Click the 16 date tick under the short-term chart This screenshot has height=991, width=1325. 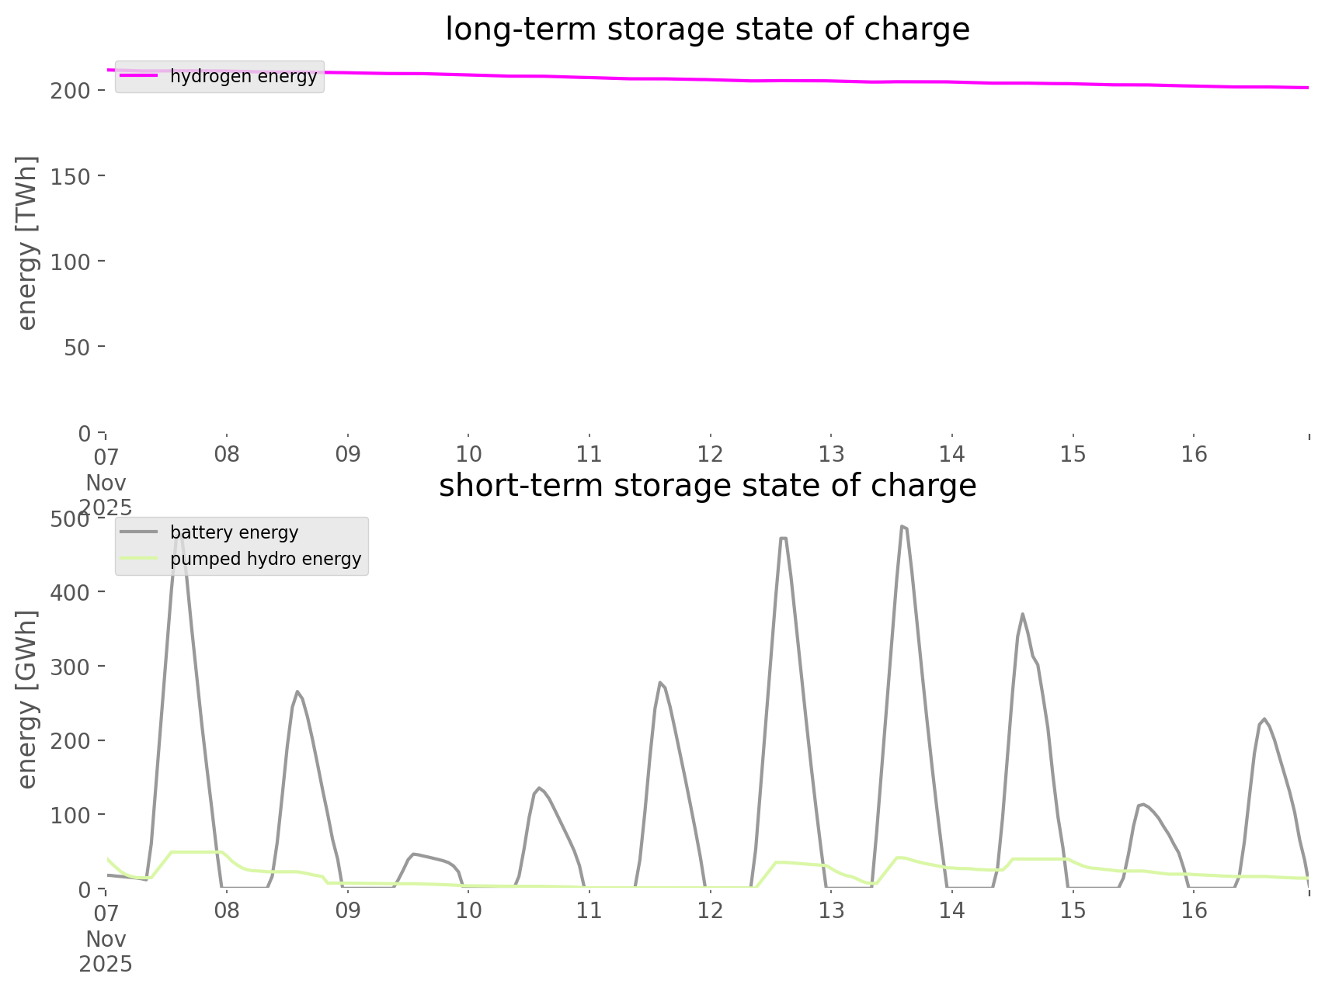point(1195,910)
